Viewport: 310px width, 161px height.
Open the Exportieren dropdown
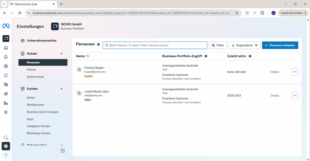coord(244,45)
